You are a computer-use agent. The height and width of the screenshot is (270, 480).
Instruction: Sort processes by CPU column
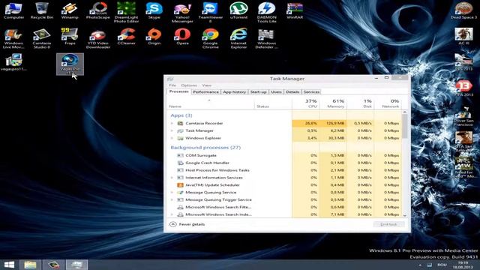(x=306, y=103)
